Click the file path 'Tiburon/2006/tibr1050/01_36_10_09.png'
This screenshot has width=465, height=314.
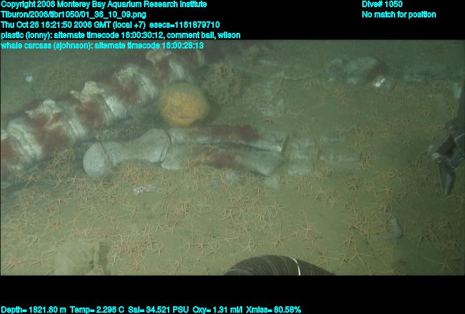(x=74, y=15)
